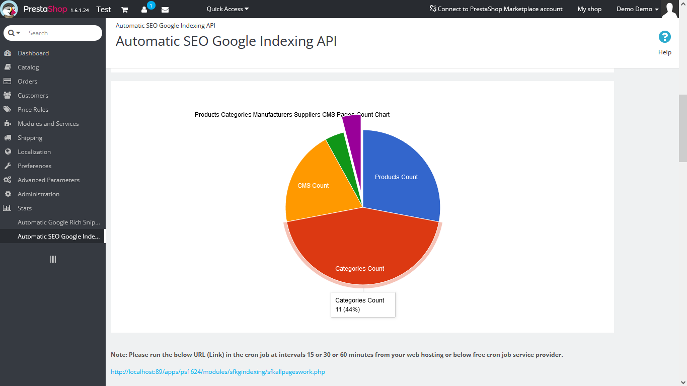Expand the search magnifier filter dropdown
687x386 pixels.
14,33
